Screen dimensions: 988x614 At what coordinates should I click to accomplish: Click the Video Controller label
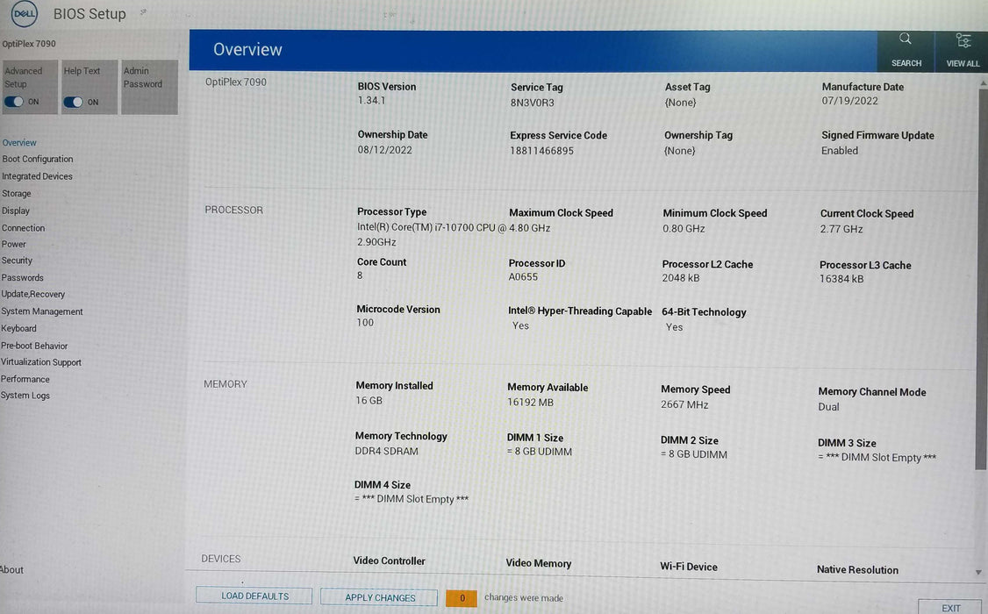coord(389,560)
